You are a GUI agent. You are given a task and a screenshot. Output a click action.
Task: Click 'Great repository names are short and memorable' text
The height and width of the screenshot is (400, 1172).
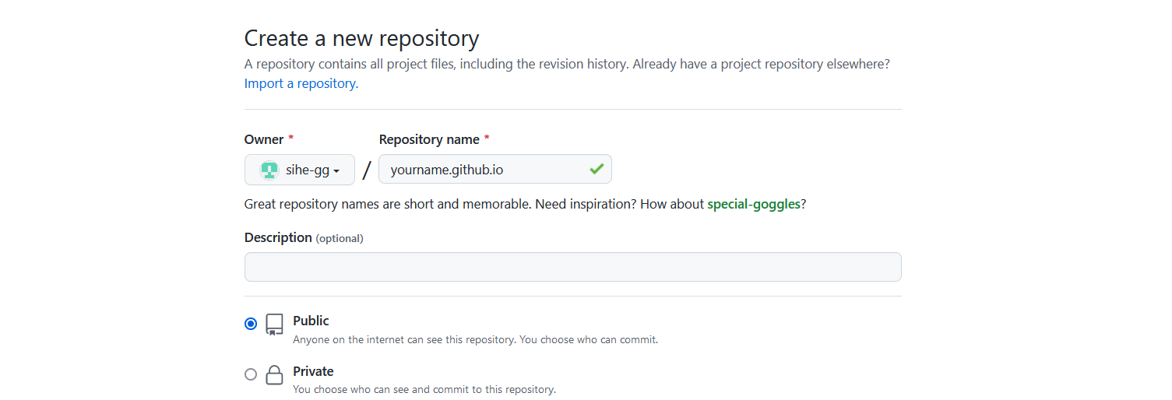(388, 204)
